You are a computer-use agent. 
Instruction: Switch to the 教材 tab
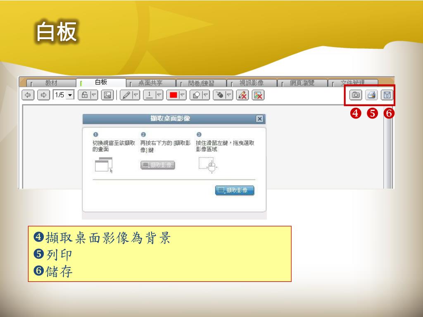point(51,83)
